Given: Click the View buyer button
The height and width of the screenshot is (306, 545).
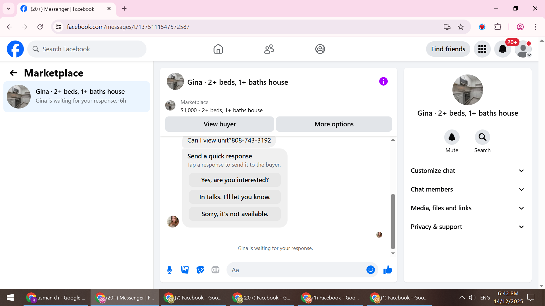Looking at the screenshot, I should [x=219, y=124].
